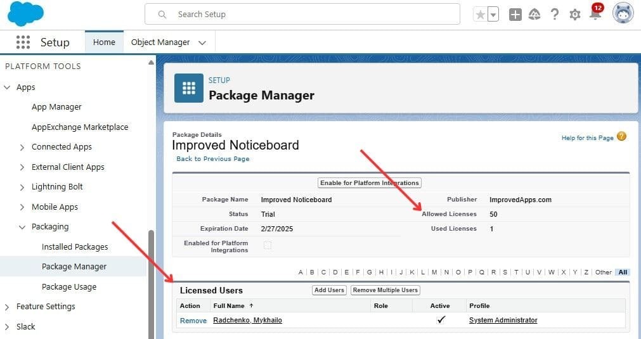Click the Profile column header
Screen dimensions: 641x339
click(x=479, y=305)
